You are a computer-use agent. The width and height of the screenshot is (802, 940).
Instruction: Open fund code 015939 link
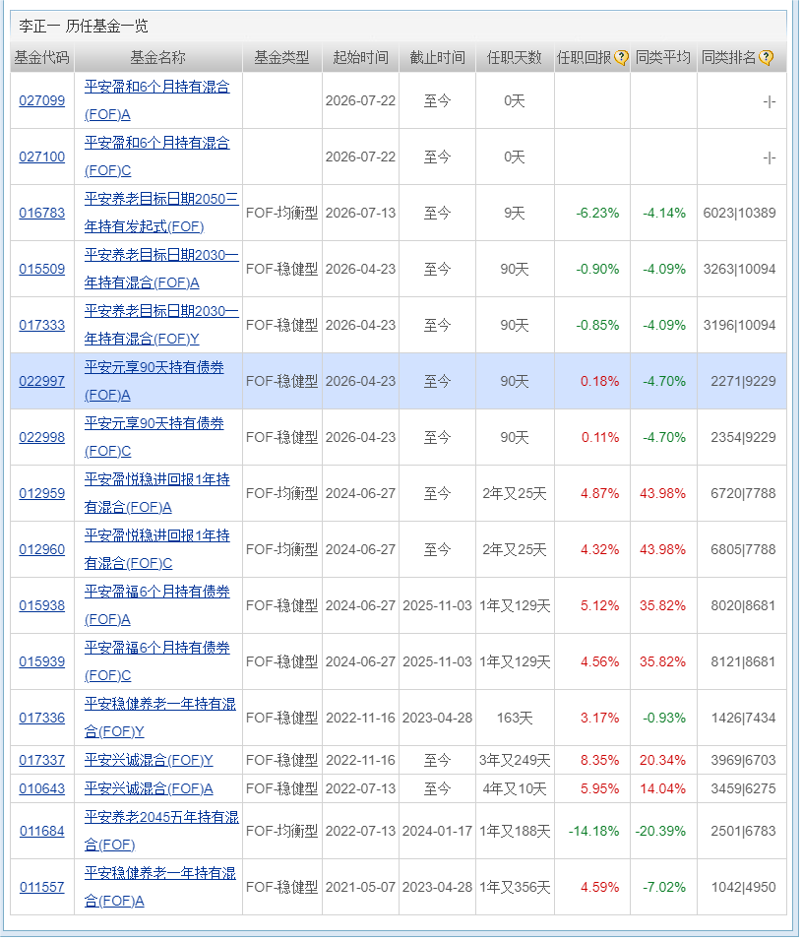pos(42,661)
